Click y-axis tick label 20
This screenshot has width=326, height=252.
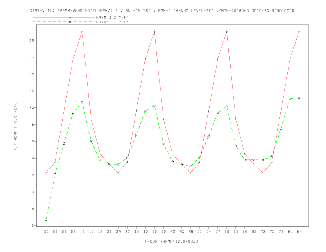[x=31, y=108]
